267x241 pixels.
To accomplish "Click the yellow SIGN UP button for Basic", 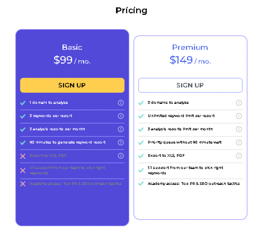I will pos(72,85).
